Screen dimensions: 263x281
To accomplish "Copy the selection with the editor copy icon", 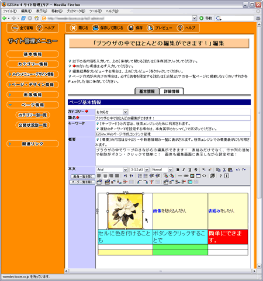I will [x=218, y=169].
